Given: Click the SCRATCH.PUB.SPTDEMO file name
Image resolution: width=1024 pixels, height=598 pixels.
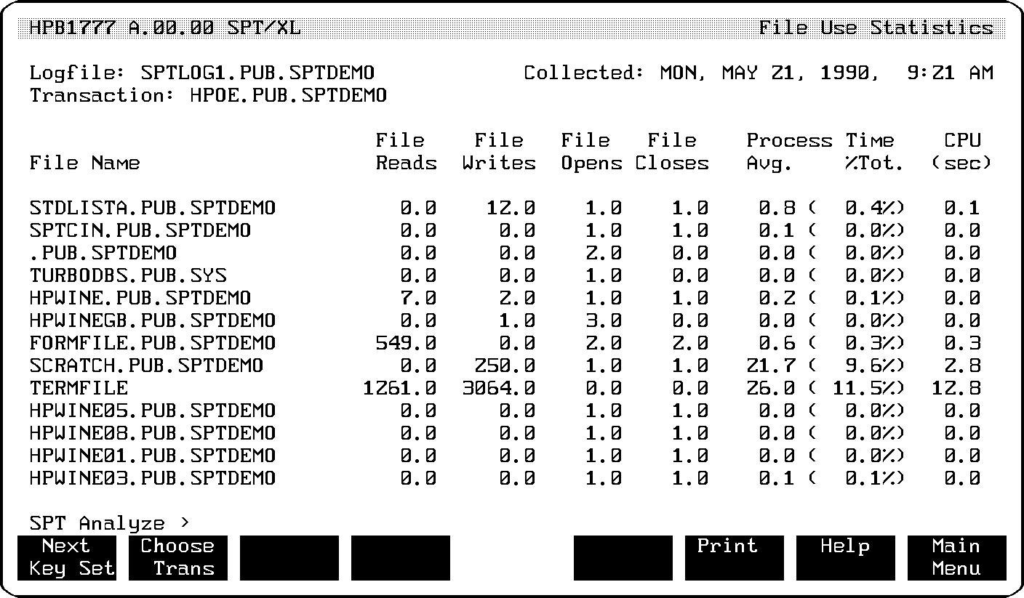Looking at the screenshot, I should 146,365.
